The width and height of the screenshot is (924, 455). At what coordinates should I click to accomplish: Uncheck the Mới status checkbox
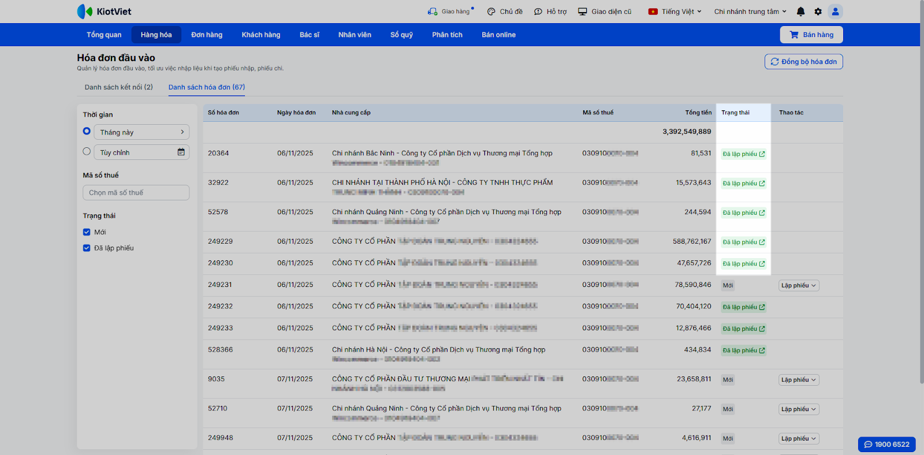pyautogui.click(x=87, y=232)
